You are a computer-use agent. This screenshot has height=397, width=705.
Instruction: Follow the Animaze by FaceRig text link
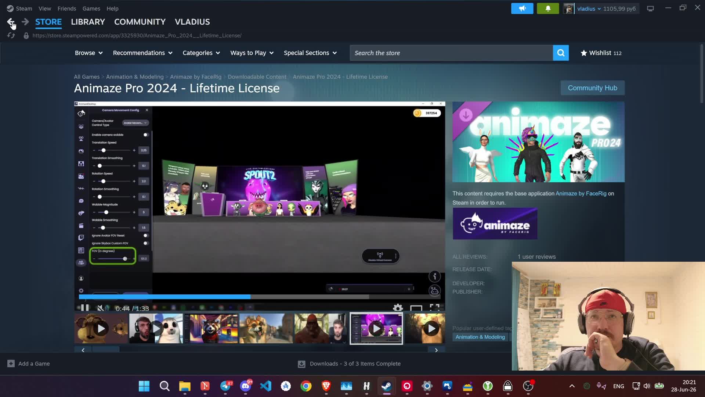(581, 193)
